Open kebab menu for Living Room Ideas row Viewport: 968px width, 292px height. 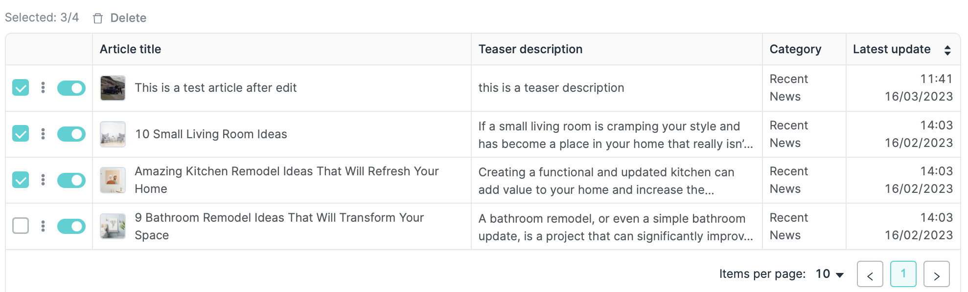[x=43, y=134]
